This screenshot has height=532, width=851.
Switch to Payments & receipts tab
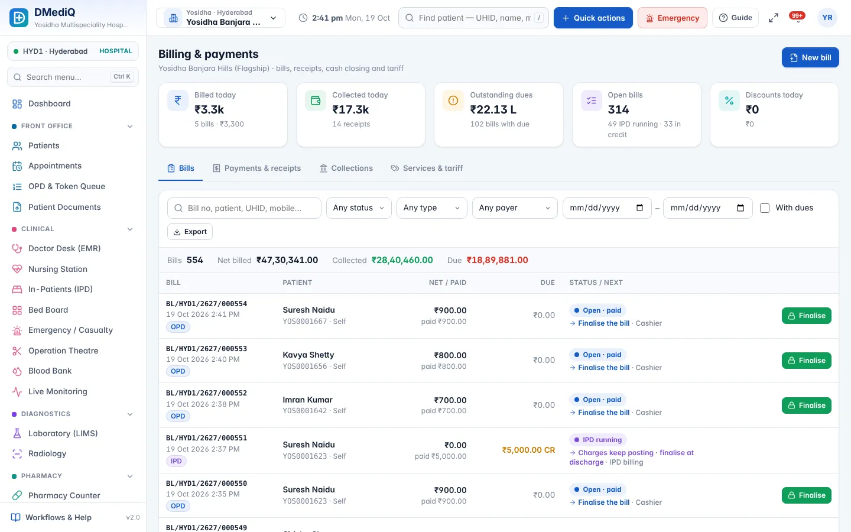click(256, 168)
